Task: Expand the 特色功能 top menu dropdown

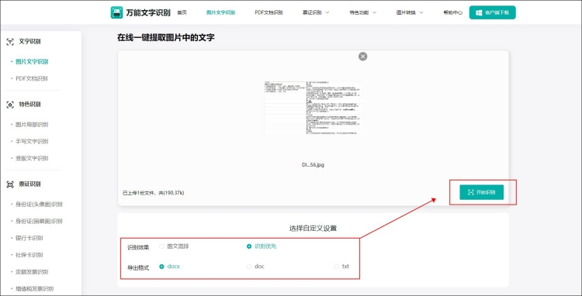Action: 374,12
